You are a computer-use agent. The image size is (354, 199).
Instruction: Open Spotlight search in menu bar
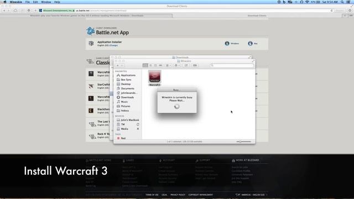[342, 2]
